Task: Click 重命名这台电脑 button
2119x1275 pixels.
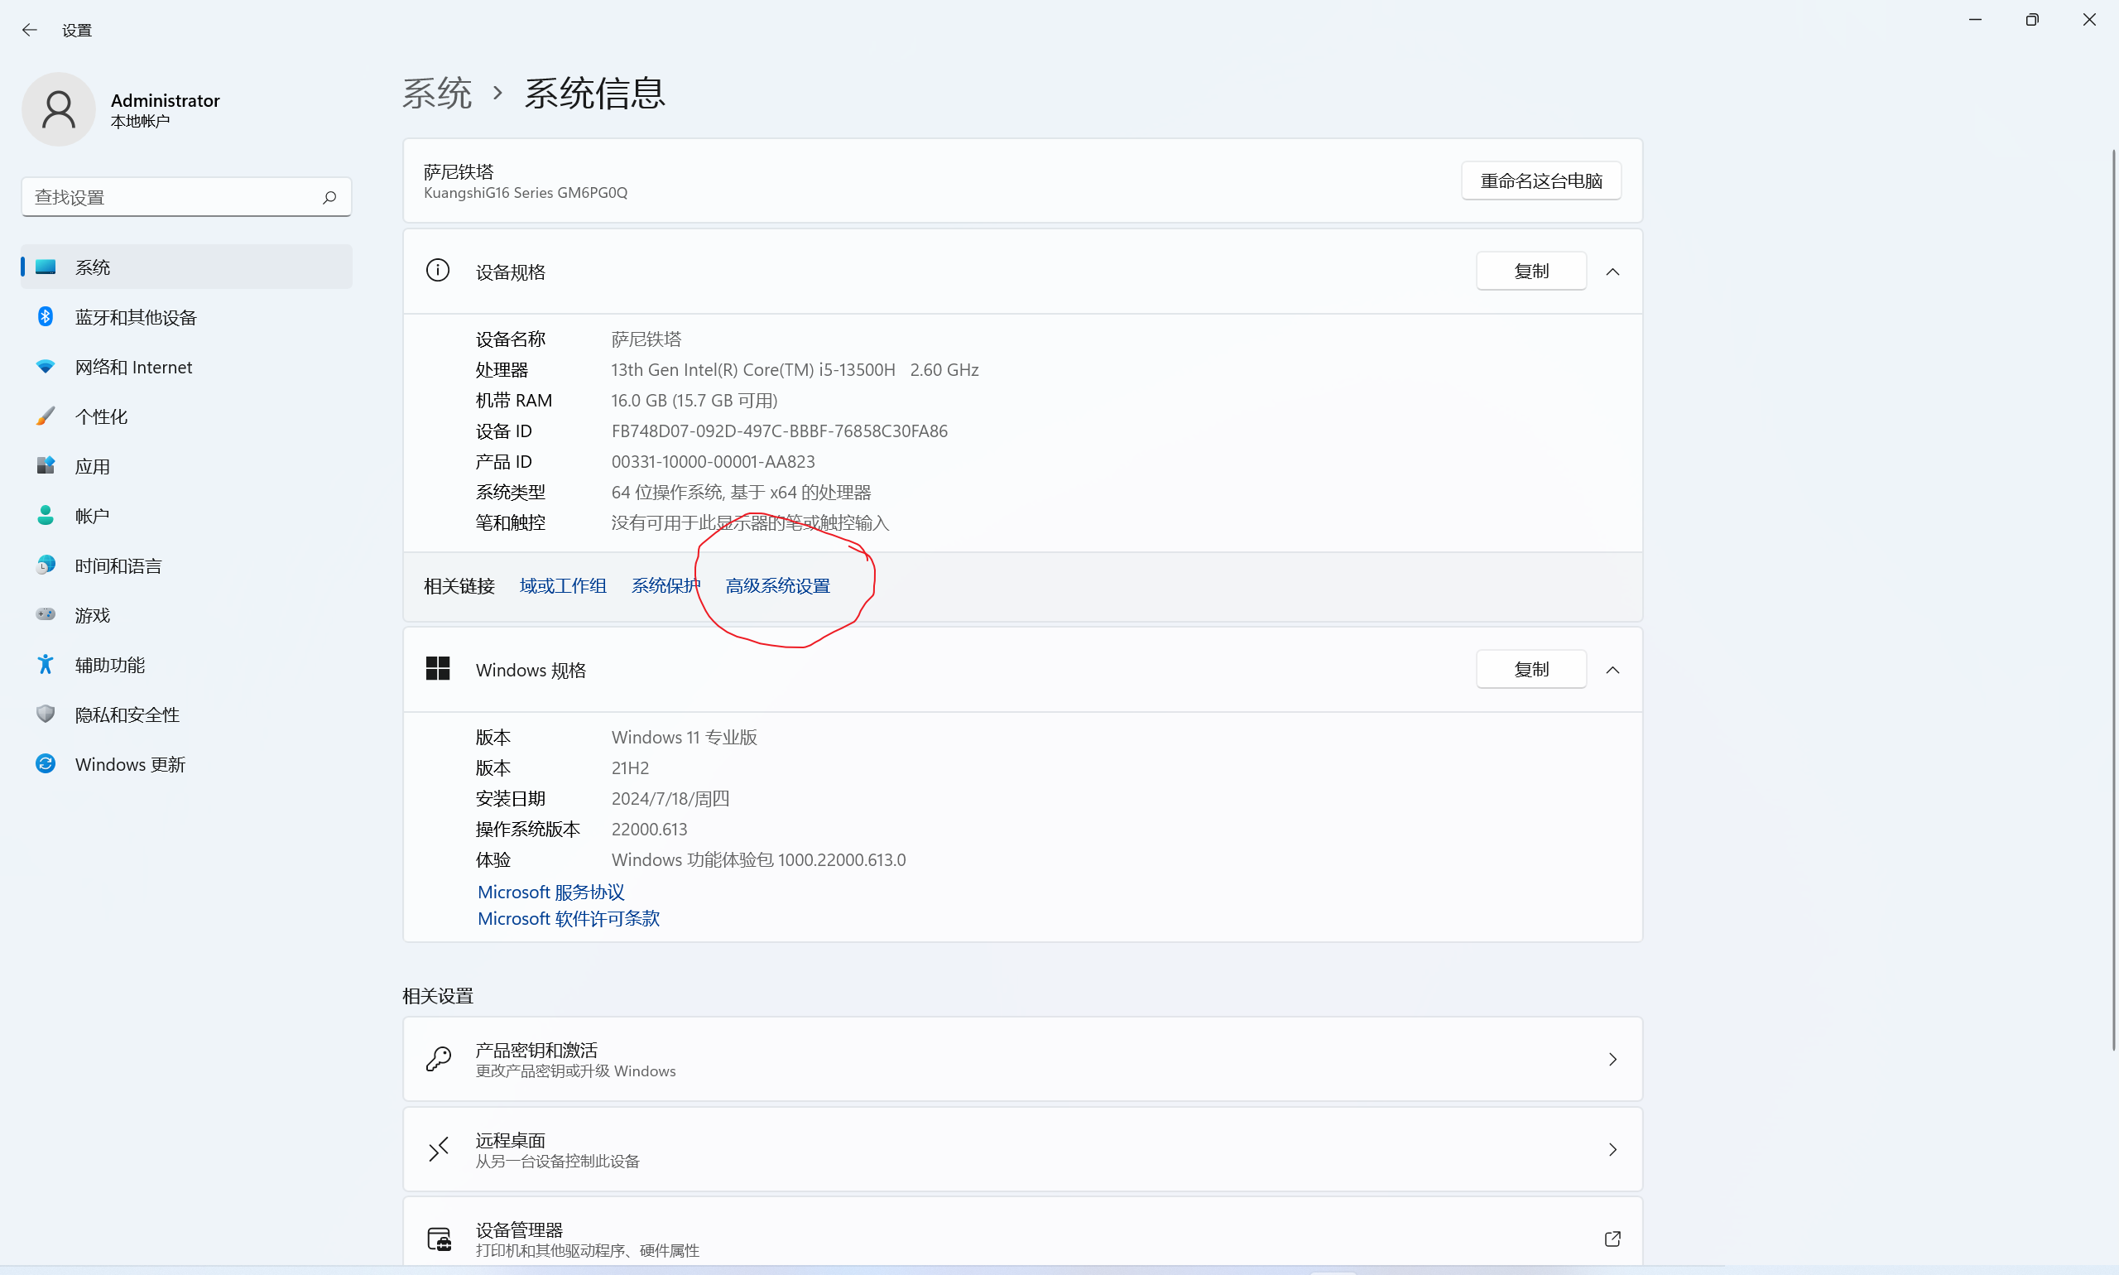Action: [x=1541, y=180]
